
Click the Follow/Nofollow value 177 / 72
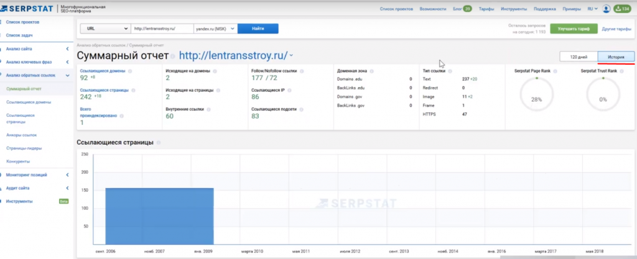pyautogui.click(x=264, y=78)
